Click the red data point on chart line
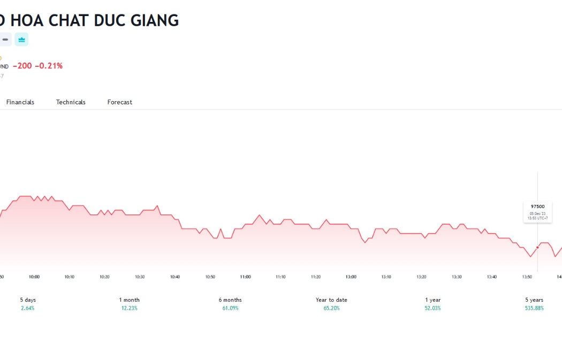Image resolution: width=562 pixels, height=337 pixels. [x=537, y=248]
